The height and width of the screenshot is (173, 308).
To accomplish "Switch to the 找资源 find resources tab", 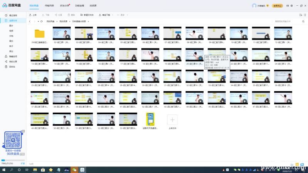I will coord(93,6).
